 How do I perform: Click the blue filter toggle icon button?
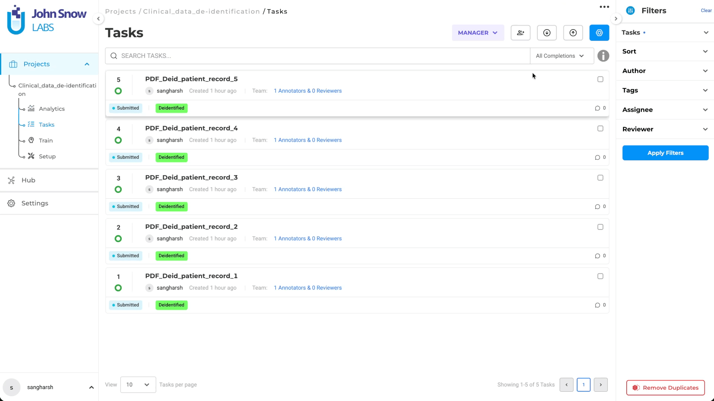[599, 33]
